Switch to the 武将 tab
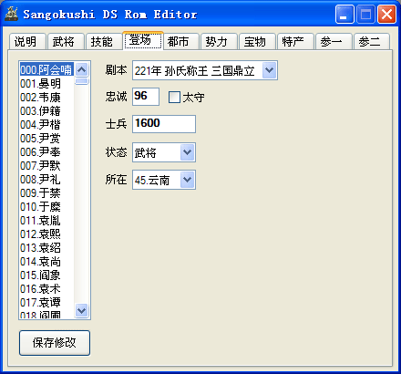Image resolution: width=401 pixels, height=374 pixels. tap(66, 42)
